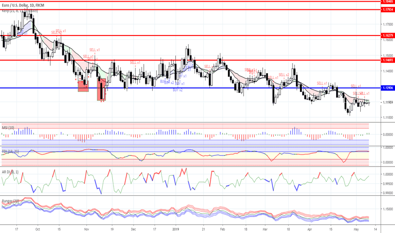Click the 1.18465 red price label
The image size is (395, 233).
pos(388,1)
